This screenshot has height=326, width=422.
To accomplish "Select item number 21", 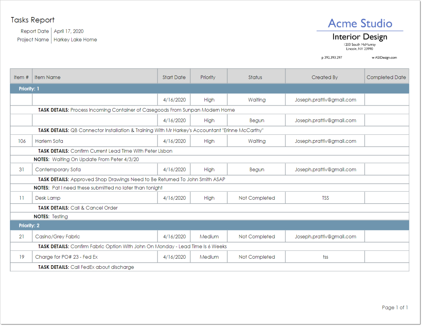I will tap(21, 237).
